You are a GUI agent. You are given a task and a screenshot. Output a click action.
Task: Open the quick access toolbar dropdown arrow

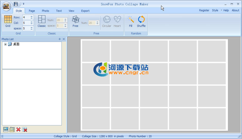tap(24, 4)
